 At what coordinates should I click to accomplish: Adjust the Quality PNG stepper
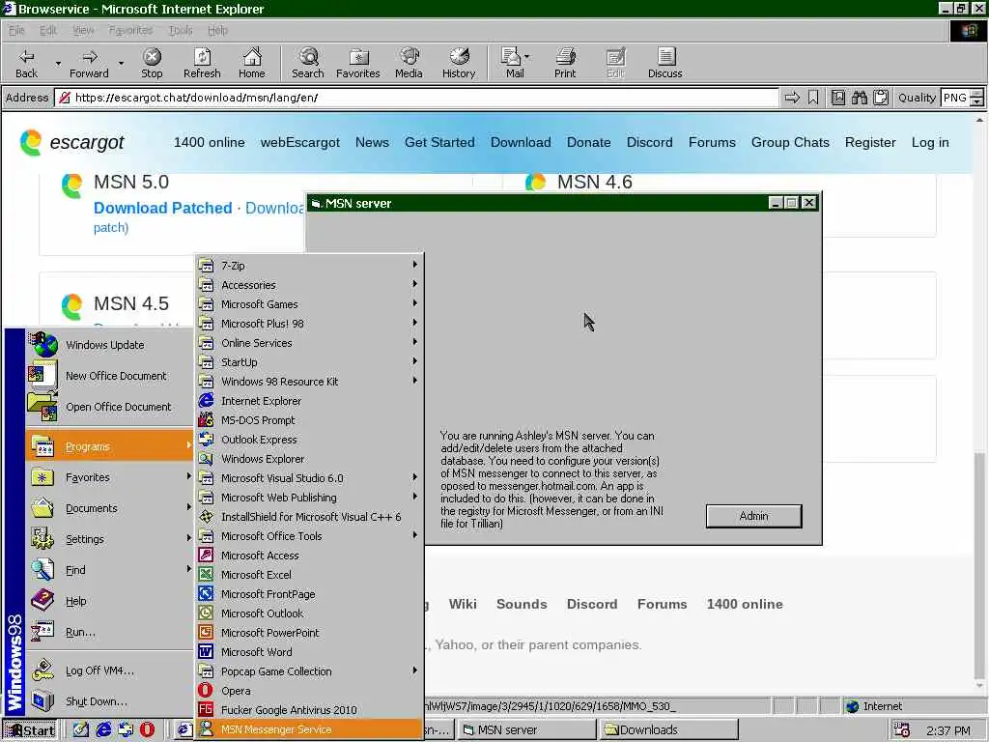[976, 98]
